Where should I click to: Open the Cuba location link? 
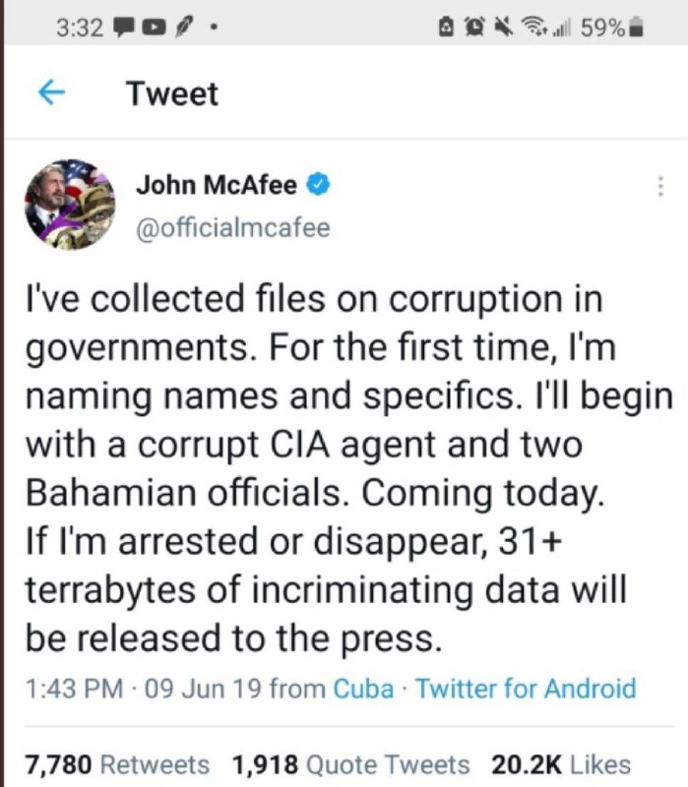tap(363, 688)
